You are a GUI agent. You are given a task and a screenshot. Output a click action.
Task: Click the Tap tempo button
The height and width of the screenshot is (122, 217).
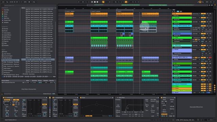(7, 2)
